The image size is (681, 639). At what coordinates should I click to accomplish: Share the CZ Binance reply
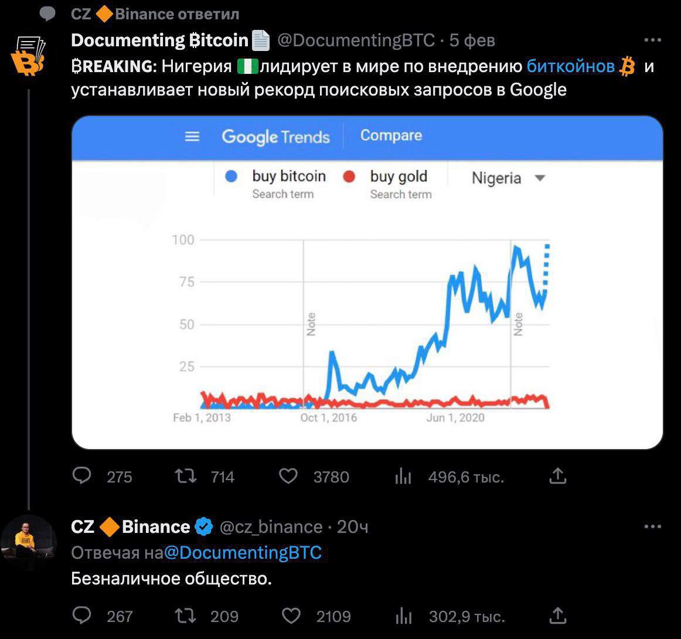click(558, 615)
